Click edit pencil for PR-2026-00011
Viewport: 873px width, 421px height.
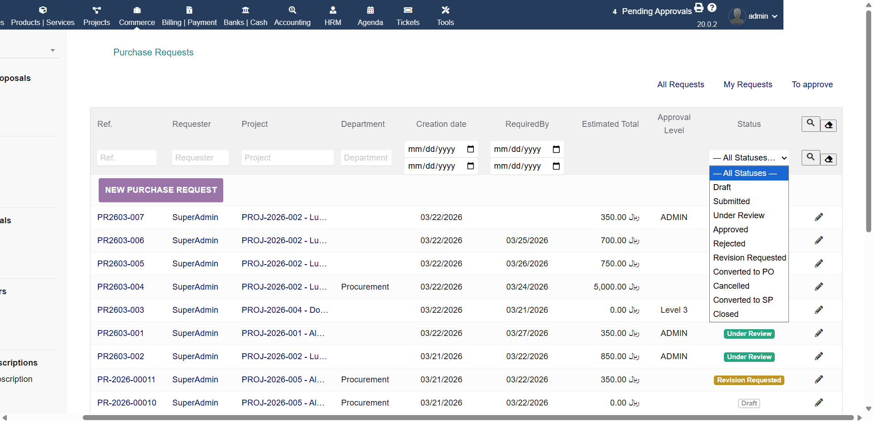[818, 380]
